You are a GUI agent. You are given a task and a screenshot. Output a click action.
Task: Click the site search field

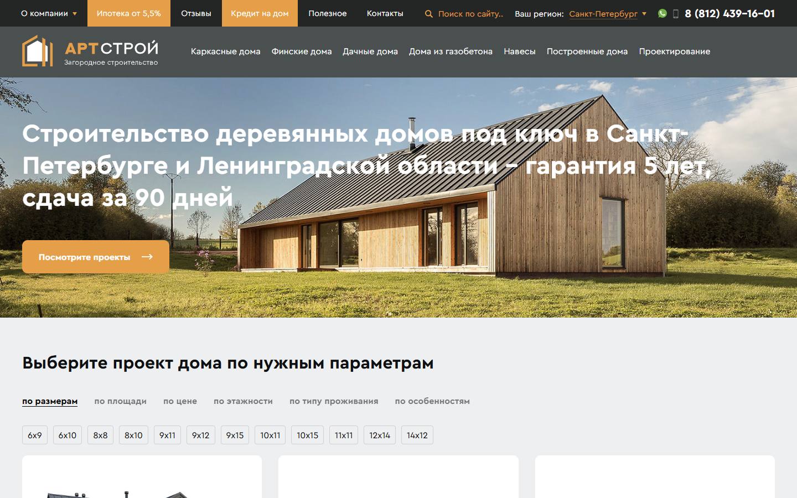pyautogui.click(x=470, y=14)
